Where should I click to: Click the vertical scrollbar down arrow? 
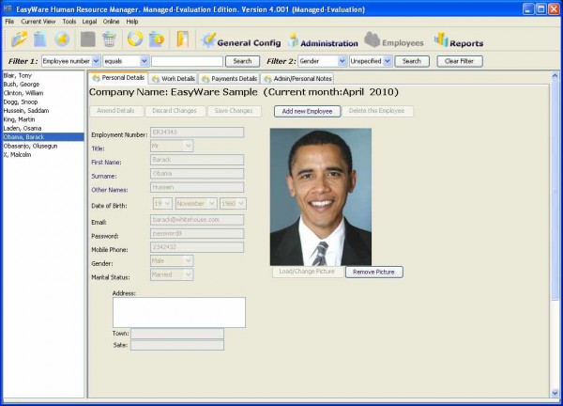pyautogui.click(x=555, y=393)
